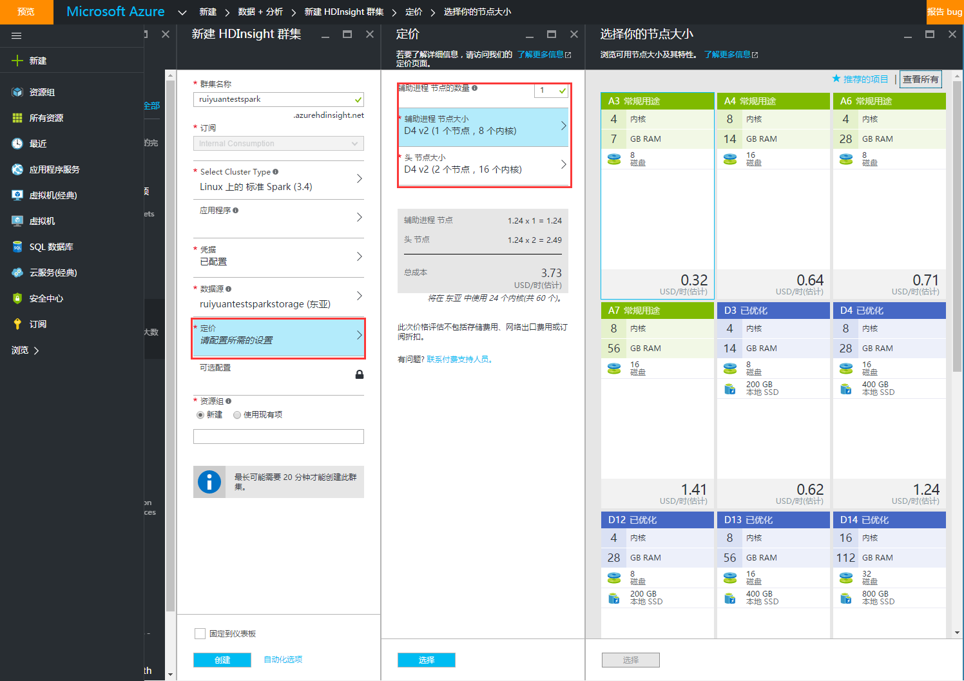The image size is (964, 681).
Task: Click the green plus 新建 icon
Action: 17,61
